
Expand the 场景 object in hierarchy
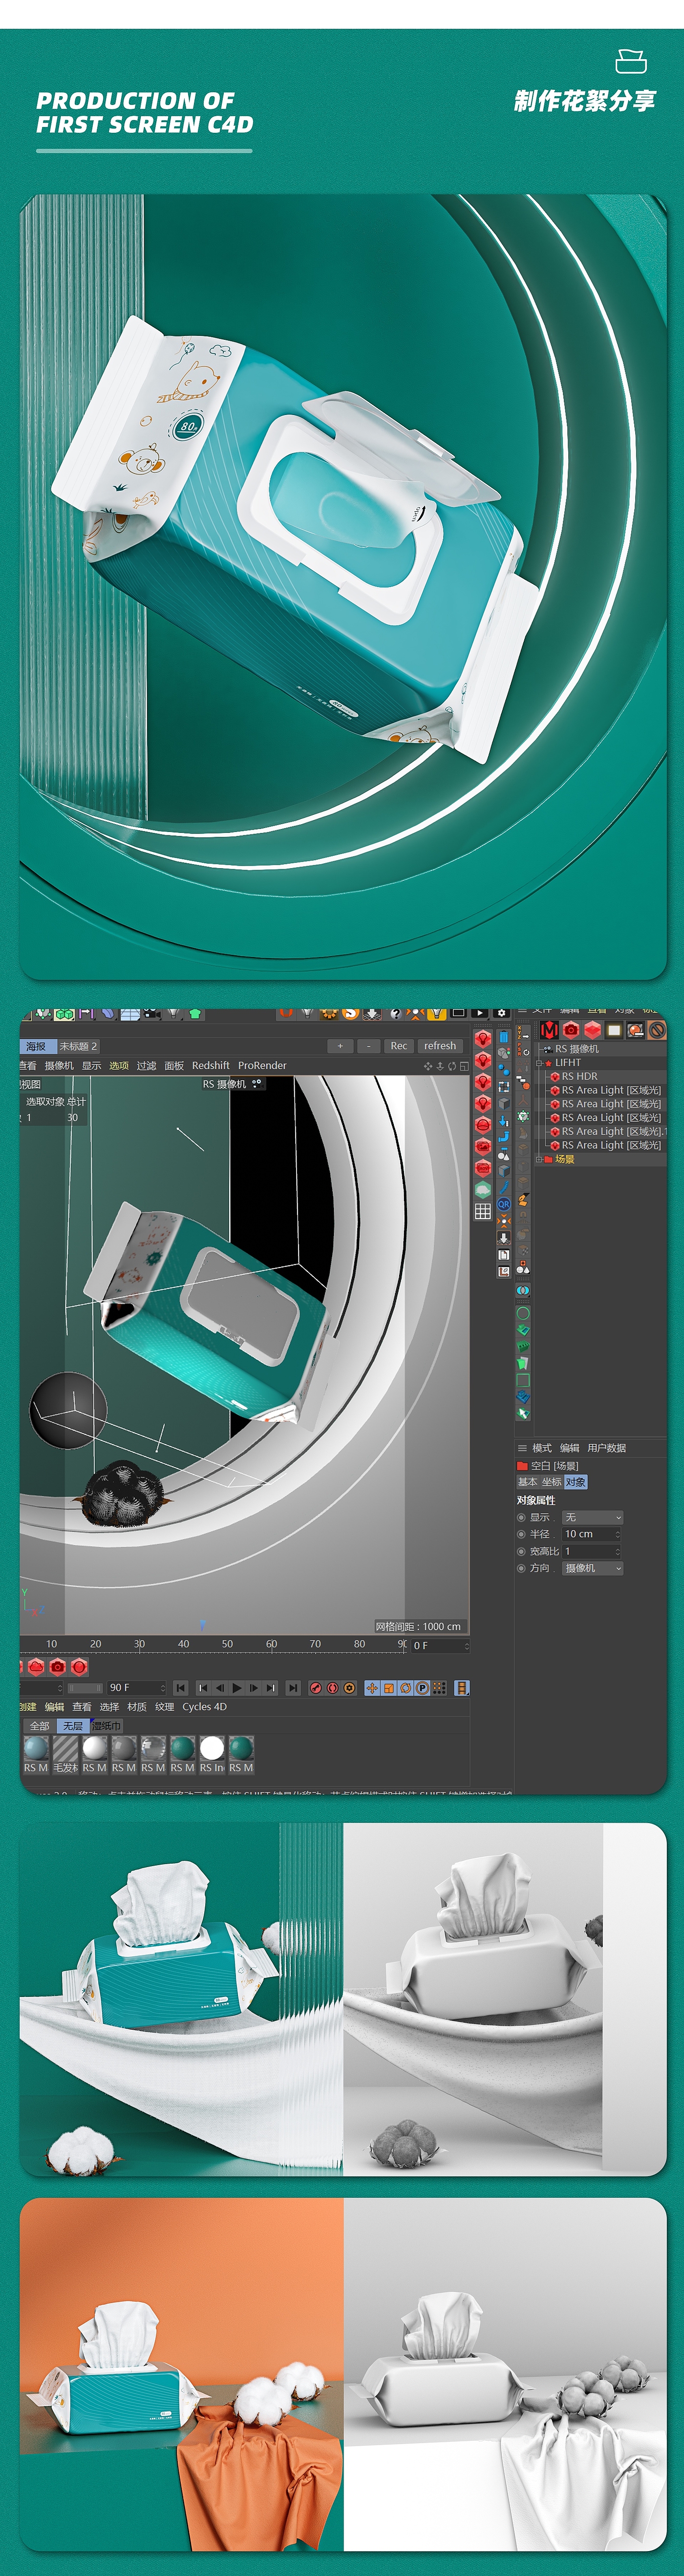click(539, 1159)
